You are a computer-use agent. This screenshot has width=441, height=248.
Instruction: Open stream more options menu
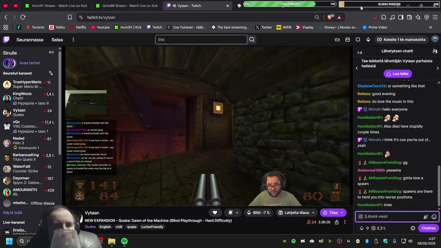click(345, 222)
